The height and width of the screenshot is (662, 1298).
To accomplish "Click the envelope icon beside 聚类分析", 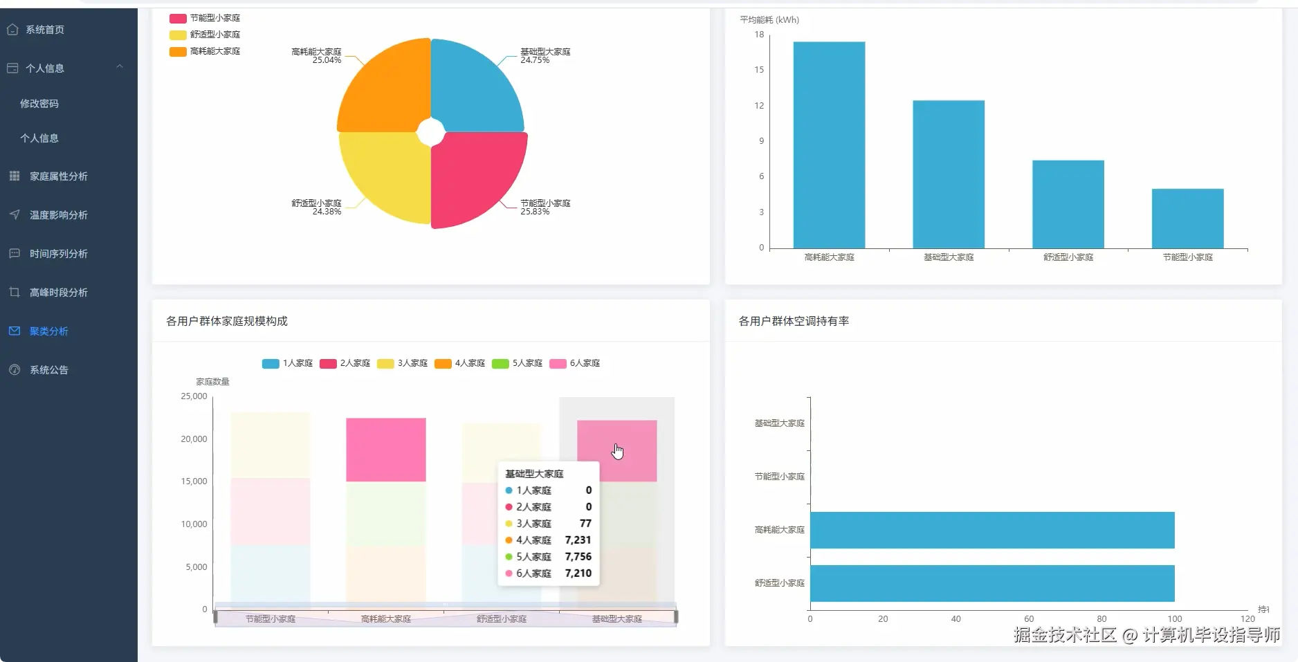I will (x=15, y=331).
